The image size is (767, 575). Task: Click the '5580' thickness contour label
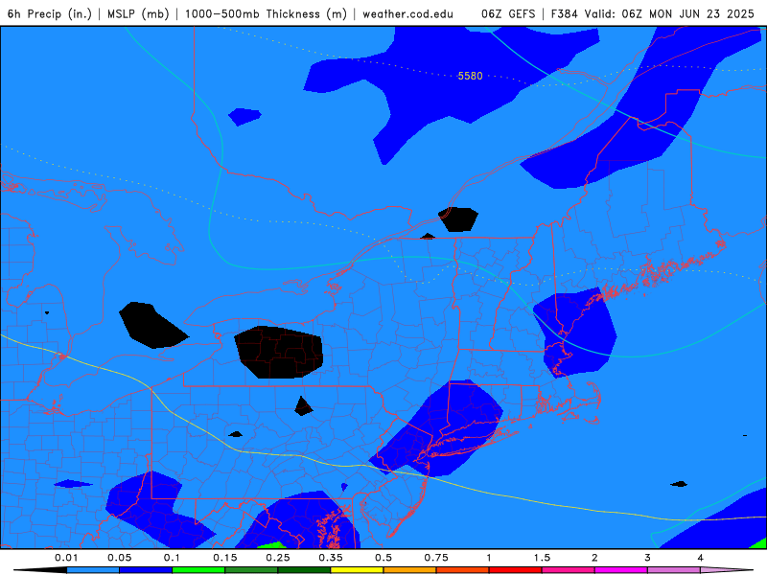pyautogui.click(x=470, y=76)
